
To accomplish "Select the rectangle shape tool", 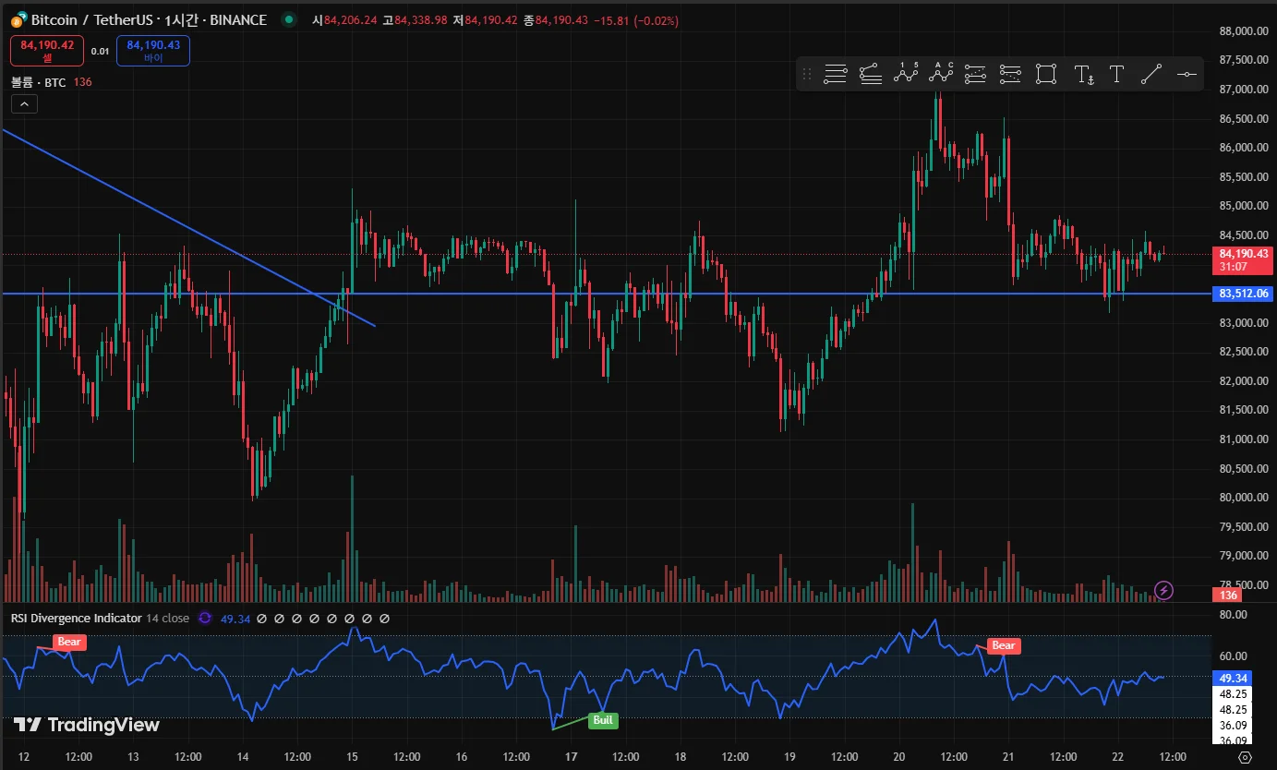I will pyautogui.click(x=1046, y=75).
